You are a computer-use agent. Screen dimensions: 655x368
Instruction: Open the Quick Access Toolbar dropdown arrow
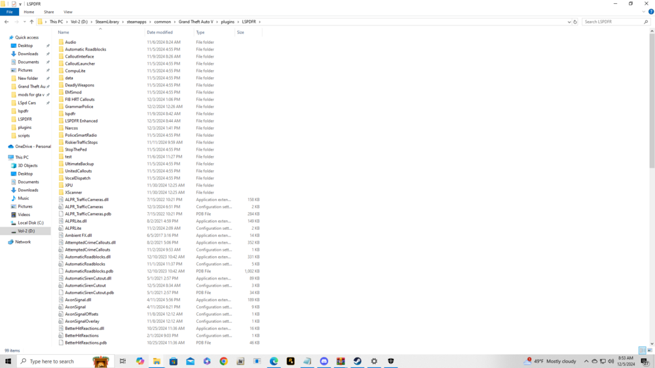click(x=20, y=4)
